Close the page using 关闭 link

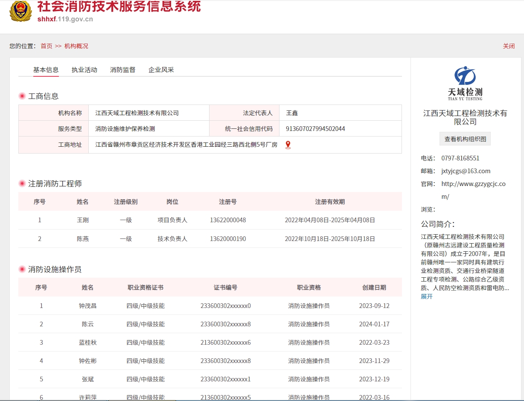point(509,46)
